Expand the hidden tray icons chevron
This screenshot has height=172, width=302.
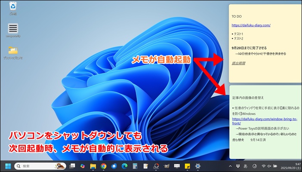(230, 166)
